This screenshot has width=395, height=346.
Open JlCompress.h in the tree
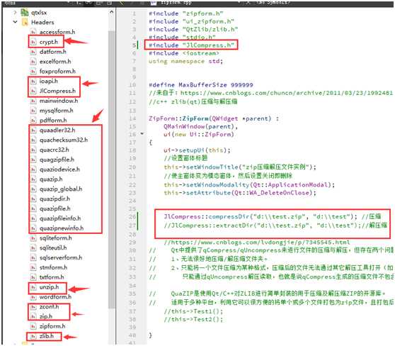(x=57, y=91)
